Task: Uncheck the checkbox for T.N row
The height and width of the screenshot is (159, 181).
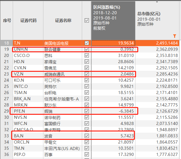Action: click(87, 43)
